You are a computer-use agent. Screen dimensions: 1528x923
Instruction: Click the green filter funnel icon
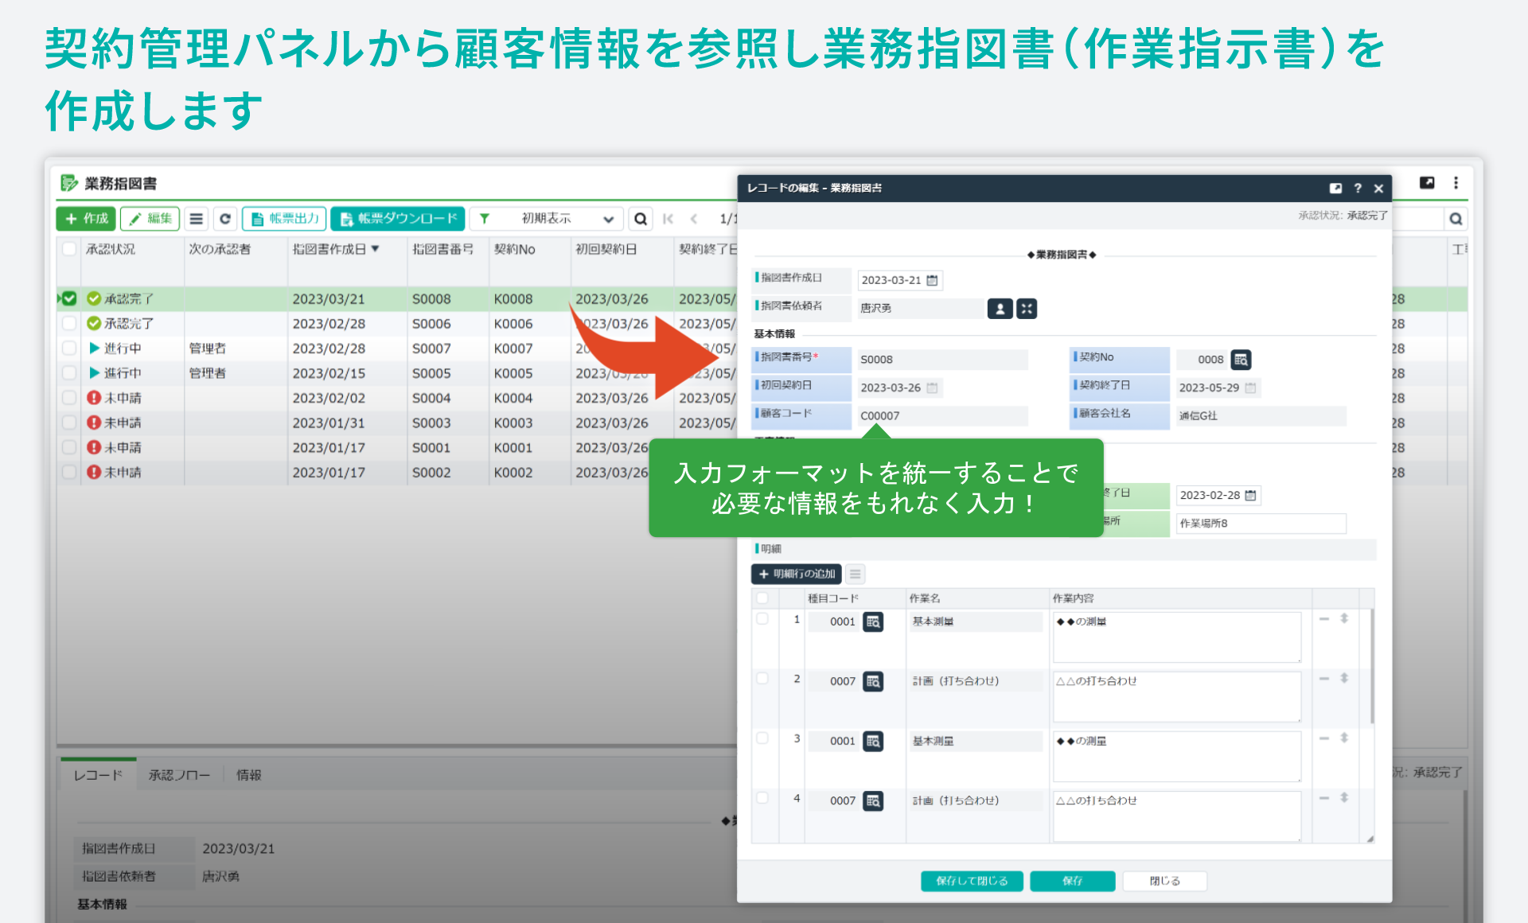(x=485, y=219)
